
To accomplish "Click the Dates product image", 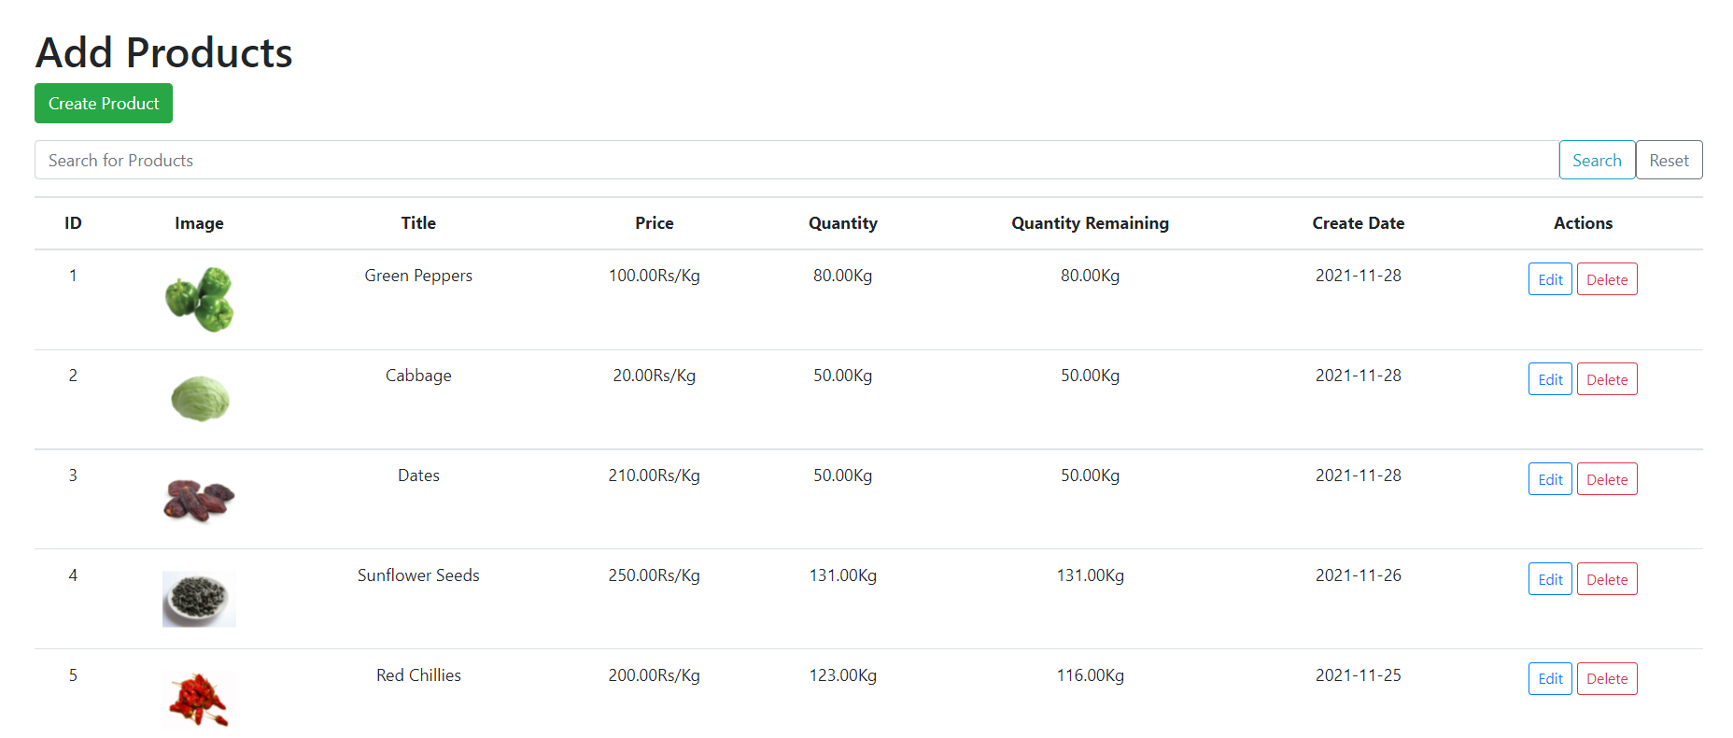I will pos(199,498).
